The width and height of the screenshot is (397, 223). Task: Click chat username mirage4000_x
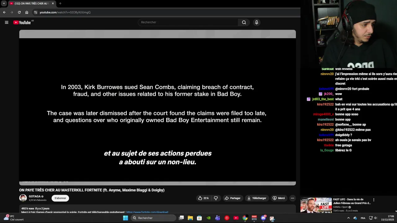(x=323, y=114)
